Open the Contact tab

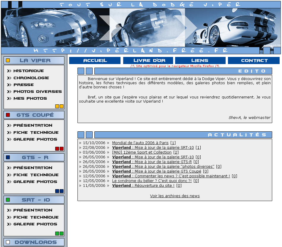254,60
